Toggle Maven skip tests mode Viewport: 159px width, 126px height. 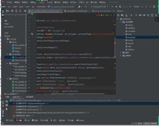tap(148, 15)
